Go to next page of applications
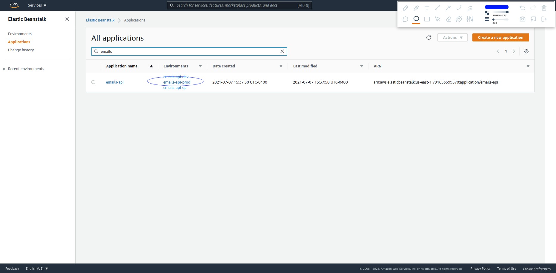 514,51
